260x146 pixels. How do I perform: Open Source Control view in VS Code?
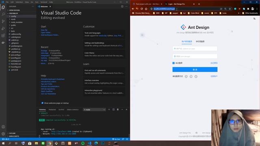pos(3,21)
